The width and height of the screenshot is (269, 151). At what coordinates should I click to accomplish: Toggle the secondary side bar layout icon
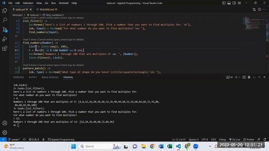pyautogui.click(x=234, y=3)
